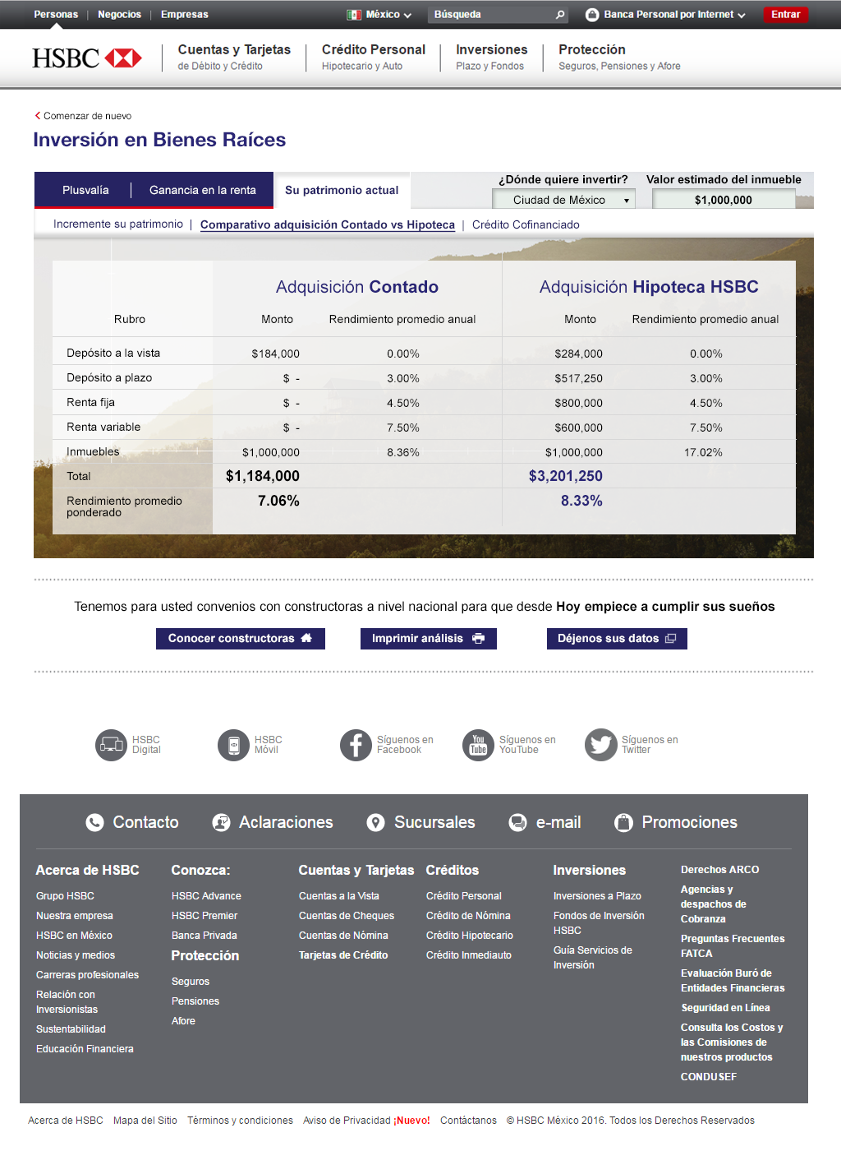
Task: Open the Ciudad de México city dropdown
Action: click(x=563, y=200)
